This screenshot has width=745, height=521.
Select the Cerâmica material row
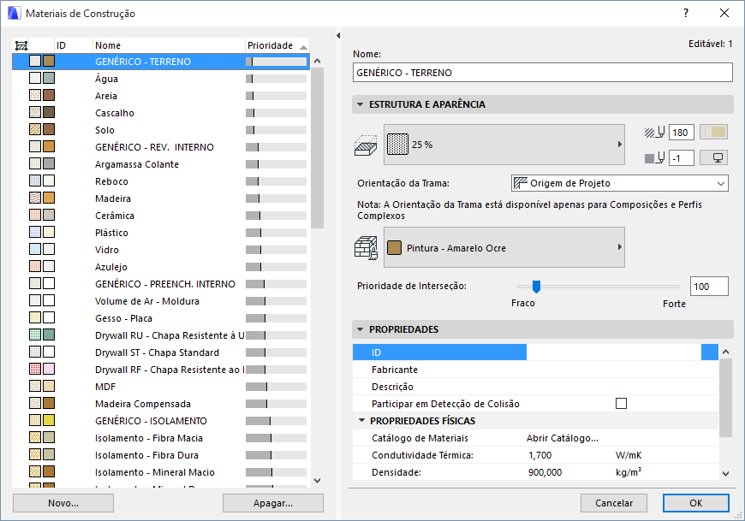pyautogui.click(x=161, y=215)
